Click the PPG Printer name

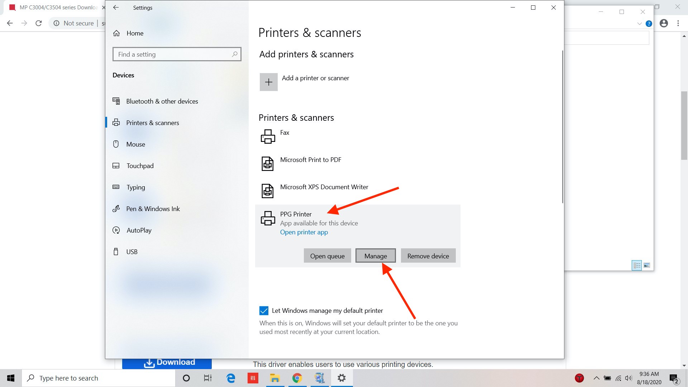(x=296, y=214)
